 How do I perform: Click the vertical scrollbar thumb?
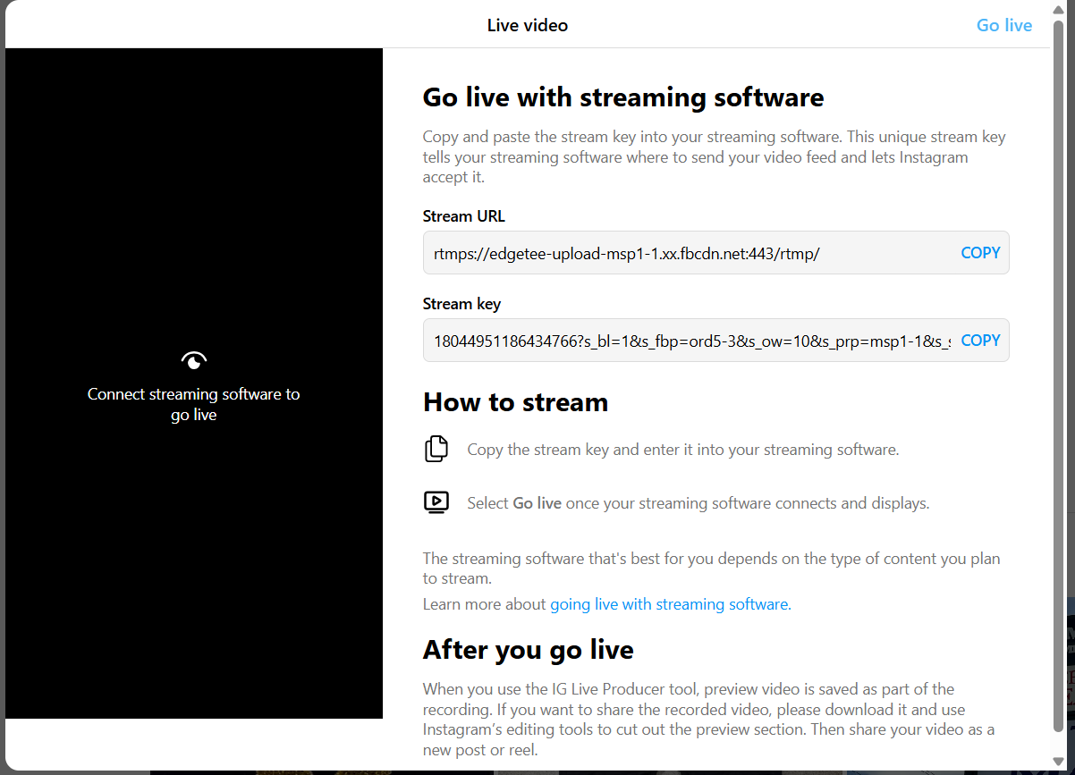1059,375
